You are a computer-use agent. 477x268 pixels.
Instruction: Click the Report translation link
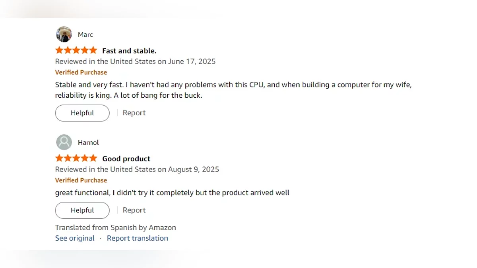coord(138,238)
